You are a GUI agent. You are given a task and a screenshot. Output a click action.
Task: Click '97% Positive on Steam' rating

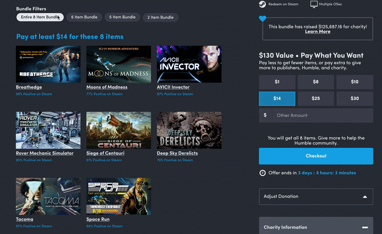[x=175, y=94]
